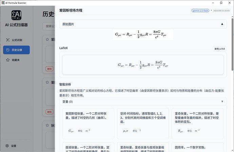Maximize the AI Formula Scanner window
This screenshot has height=152, width=234.
coord(221,3)
